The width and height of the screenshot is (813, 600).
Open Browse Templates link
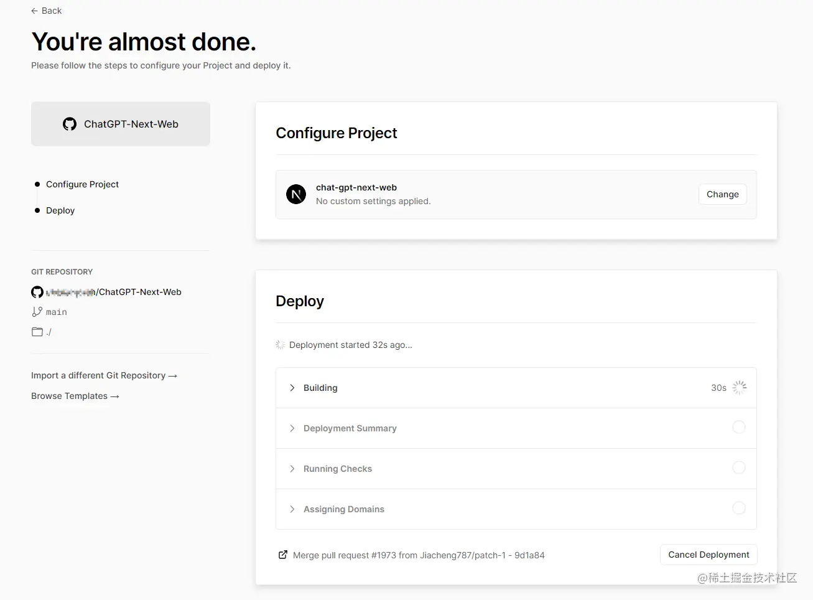[x=75, y=396]
